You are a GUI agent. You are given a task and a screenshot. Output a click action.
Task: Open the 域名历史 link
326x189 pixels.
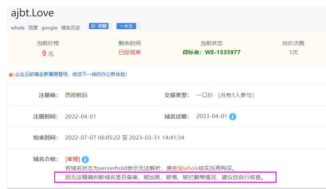click(71, 28)
